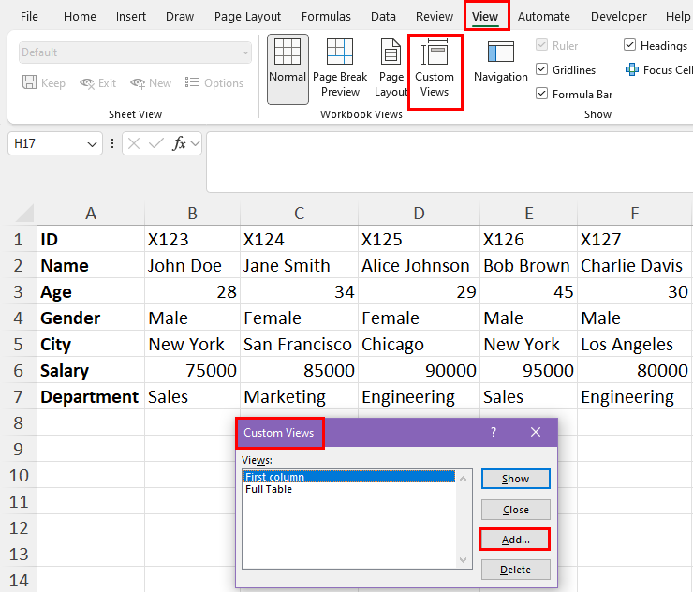Click Close button in Custom Views

[516, 510]
